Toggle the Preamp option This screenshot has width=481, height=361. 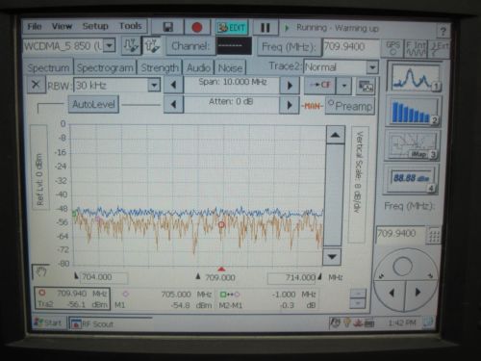coord(350,106)
